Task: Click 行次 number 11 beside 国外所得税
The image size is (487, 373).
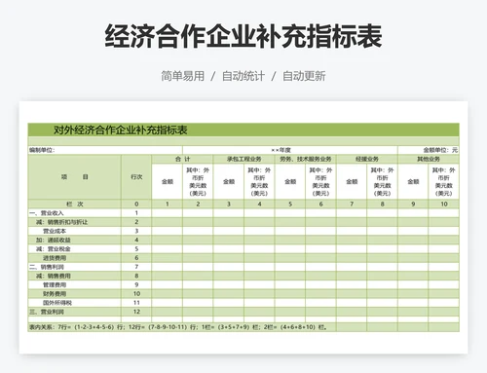Action: coord(136,303)
